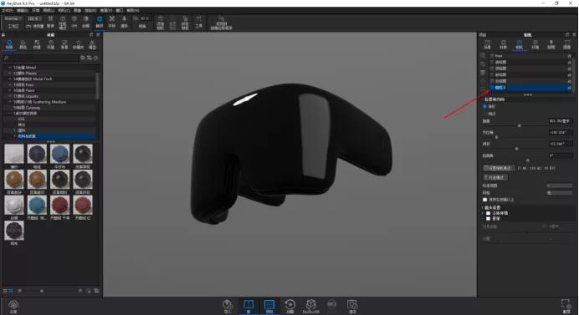The height and width of the screenshot is (315, 579).
Task: Select the blue denim material thumbnail
Action: [x=59, y=155]
